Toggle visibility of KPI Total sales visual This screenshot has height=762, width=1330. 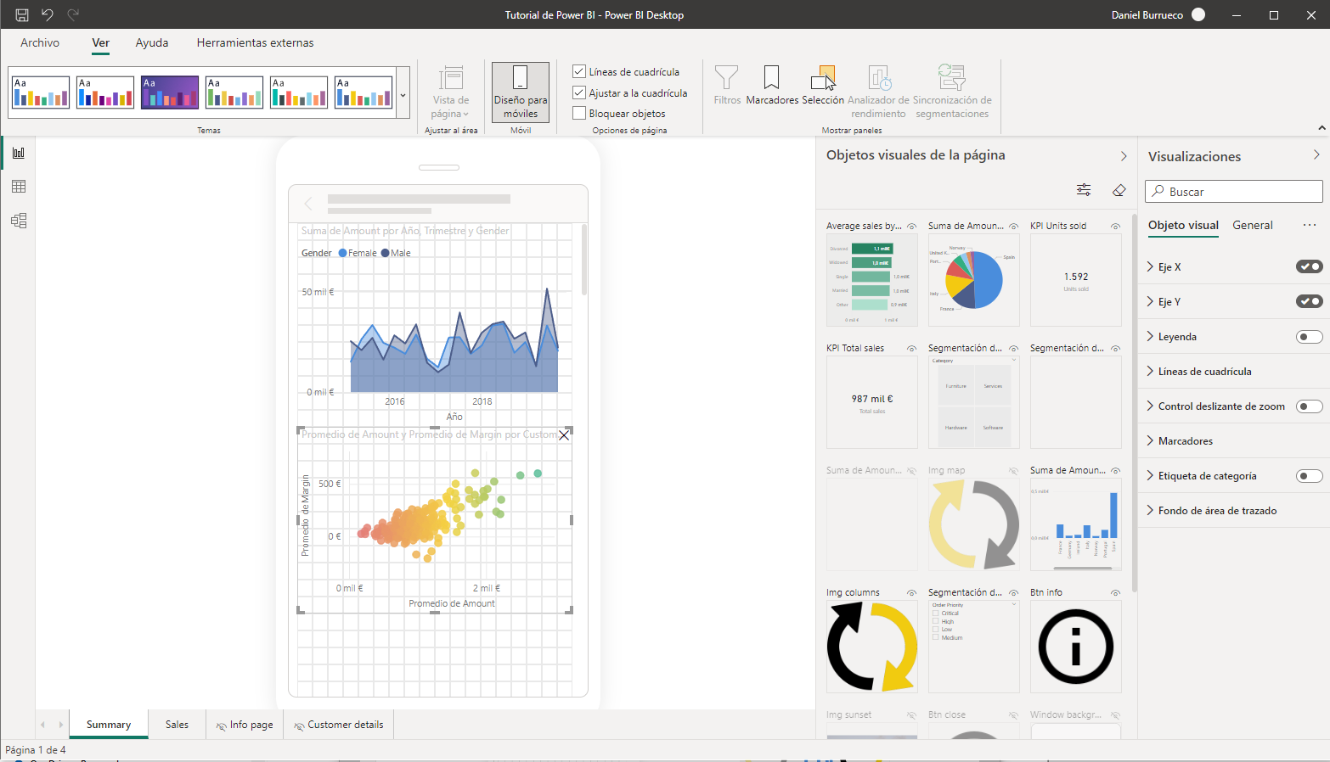pyautogui.click(x=911, y=349)
